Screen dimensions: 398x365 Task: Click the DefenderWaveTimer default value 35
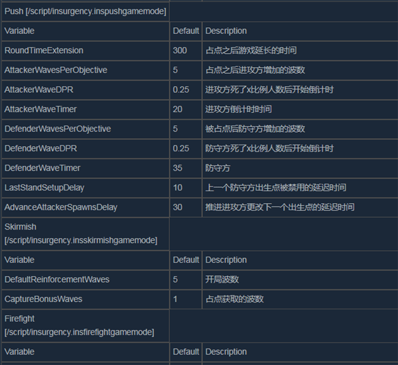(178, 168)
